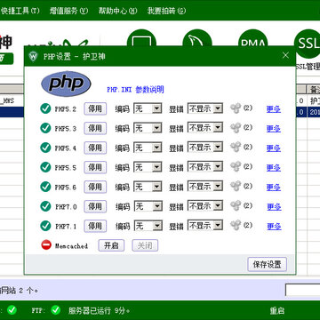The height and width of the screenshot is (320, 320).
Task: Open 更多 settings for PHP5.2
Action: (x=274, y=109)
